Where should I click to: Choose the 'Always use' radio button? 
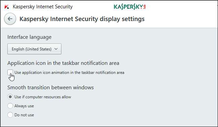pyautogui.click(x=10, y=106)
